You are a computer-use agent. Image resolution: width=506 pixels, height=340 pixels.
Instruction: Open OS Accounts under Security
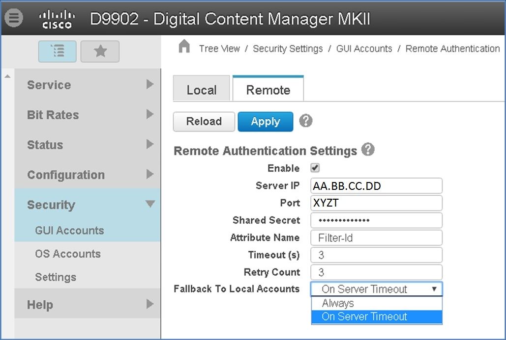click(68, 254)
